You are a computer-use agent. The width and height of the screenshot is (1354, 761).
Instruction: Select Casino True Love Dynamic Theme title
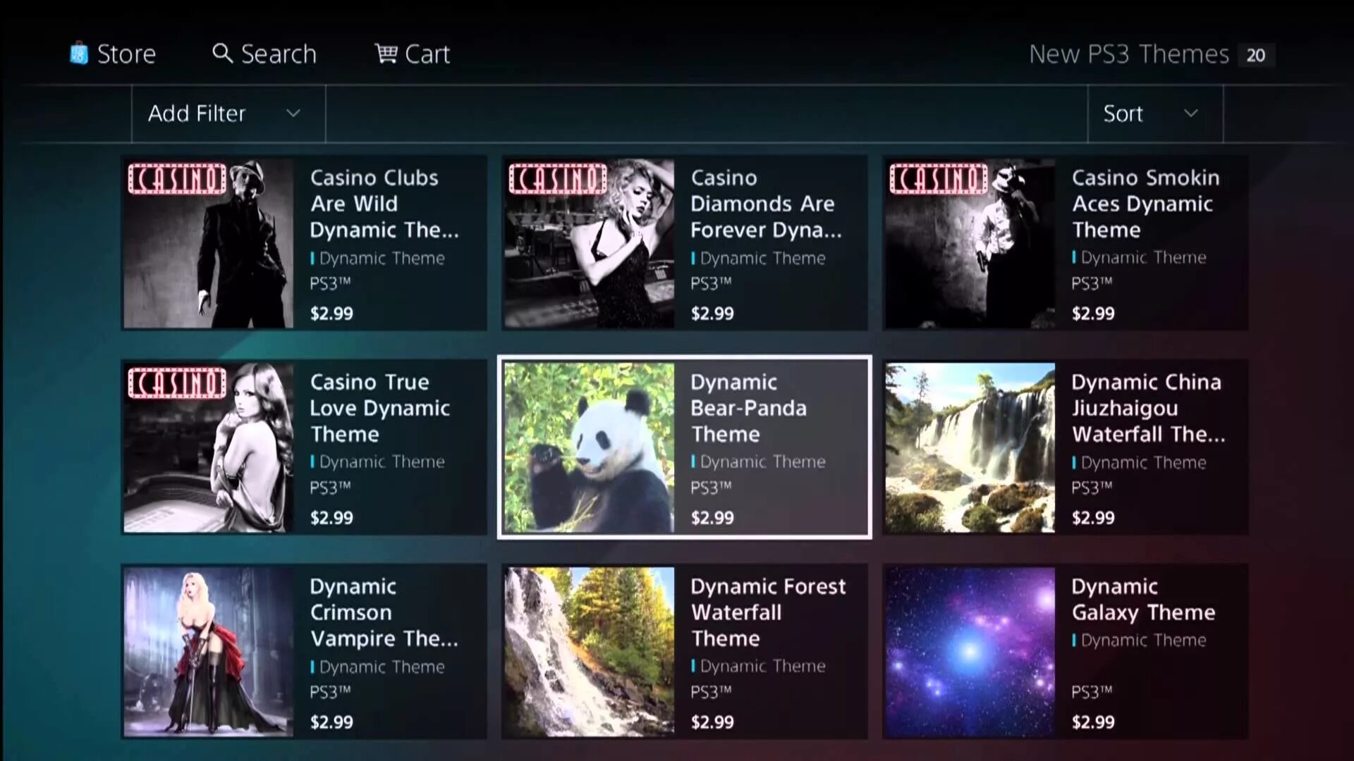(x=380, y=408)
